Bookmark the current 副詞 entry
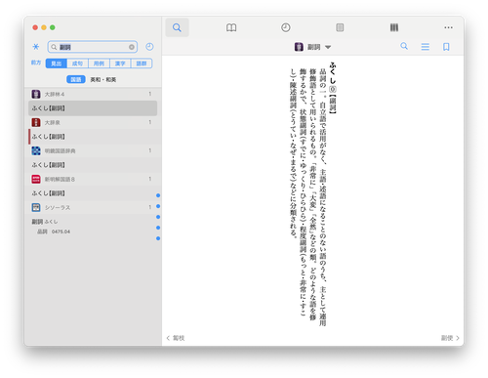The width and height of the screenshot is (488, 378). (446, 47)
